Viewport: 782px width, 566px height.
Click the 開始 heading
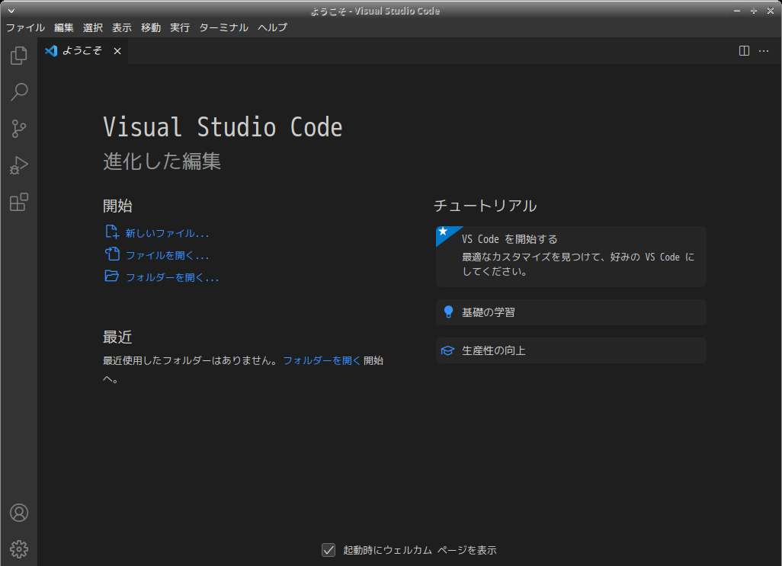[x=117, y=205]
